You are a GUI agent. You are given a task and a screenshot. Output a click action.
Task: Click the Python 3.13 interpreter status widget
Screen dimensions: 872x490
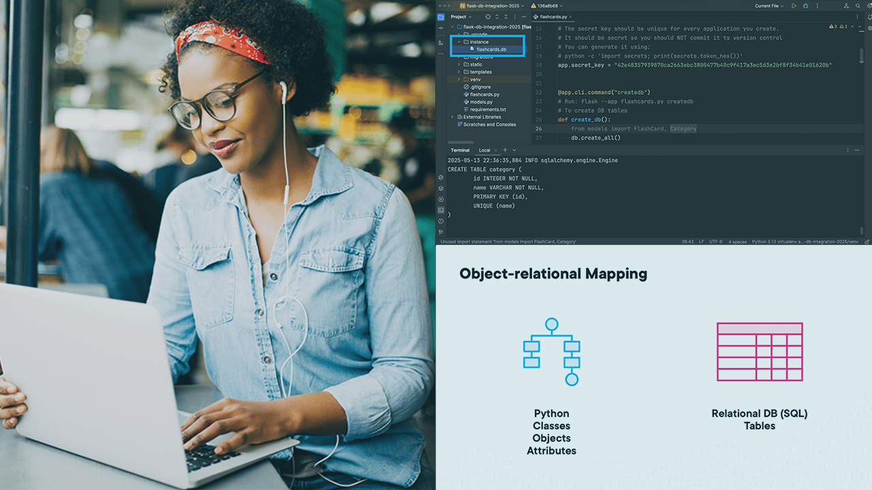(x=805, y=242)
